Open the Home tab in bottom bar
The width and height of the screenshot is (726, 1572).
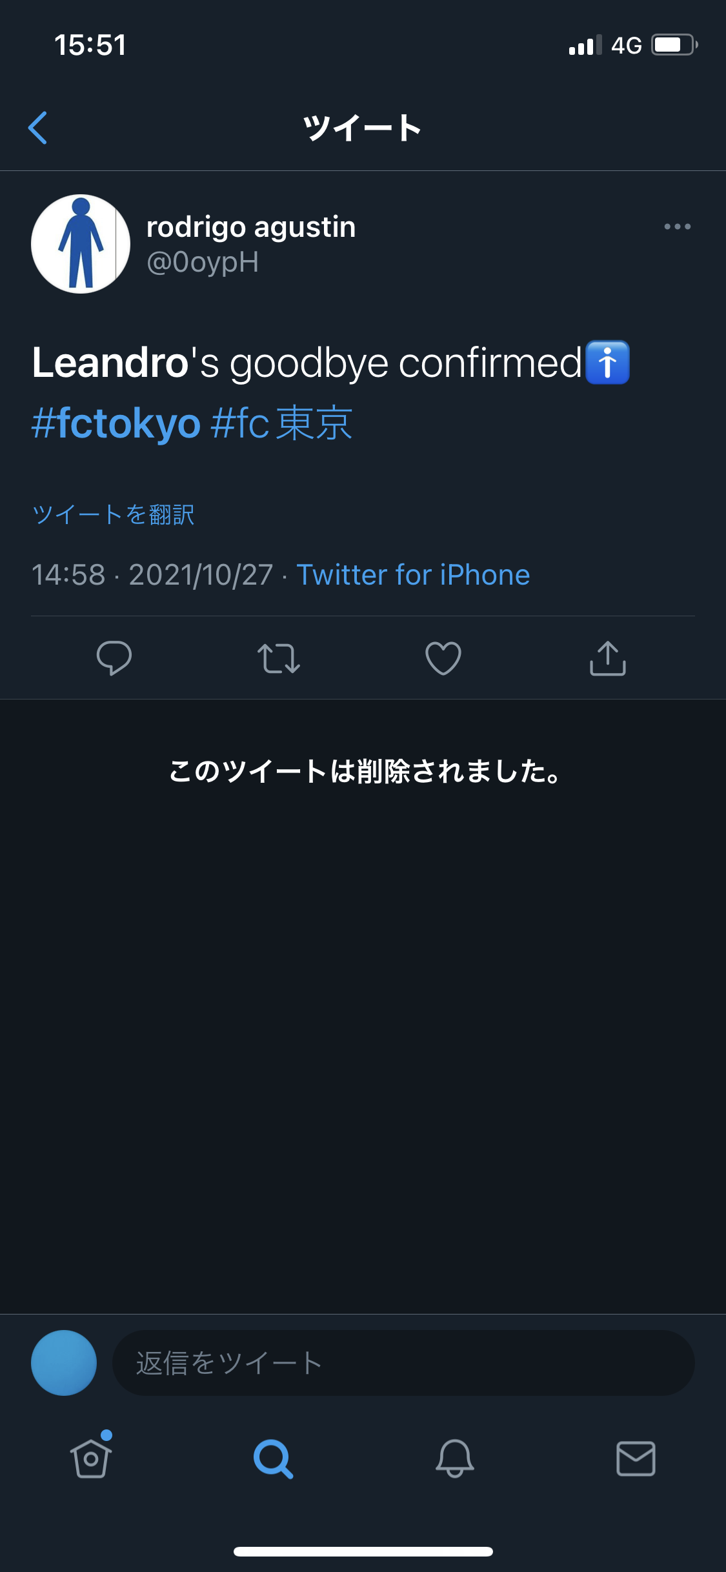[91, 1457]
